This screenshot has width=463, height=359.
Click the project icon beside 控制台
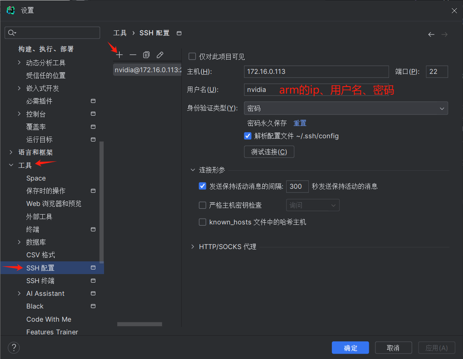point(93,114)
